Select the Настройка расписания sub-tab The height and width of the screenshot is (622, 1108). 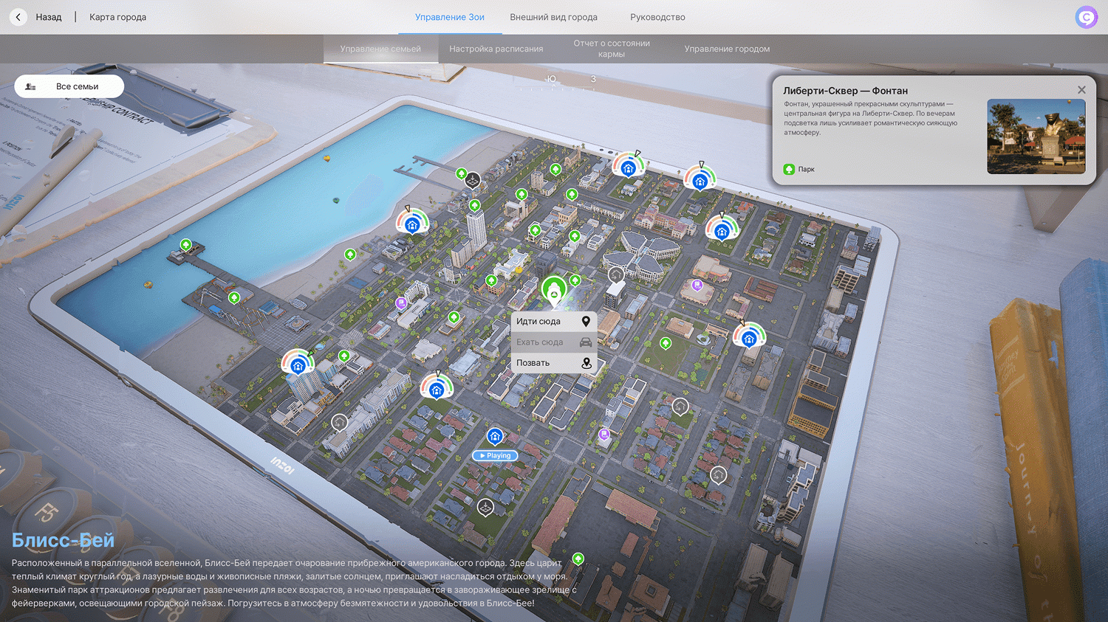[x=496, y=49]
